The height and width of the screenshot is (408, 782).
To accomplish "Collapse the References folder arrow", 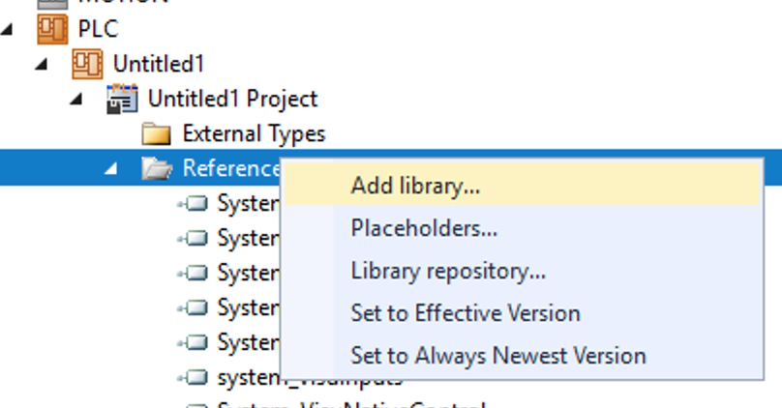I will (x=111, y=169).
